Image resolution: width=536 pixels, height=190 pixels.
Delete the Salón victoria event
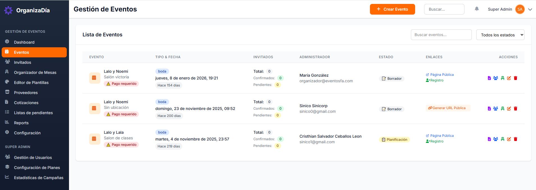(516, 78)
